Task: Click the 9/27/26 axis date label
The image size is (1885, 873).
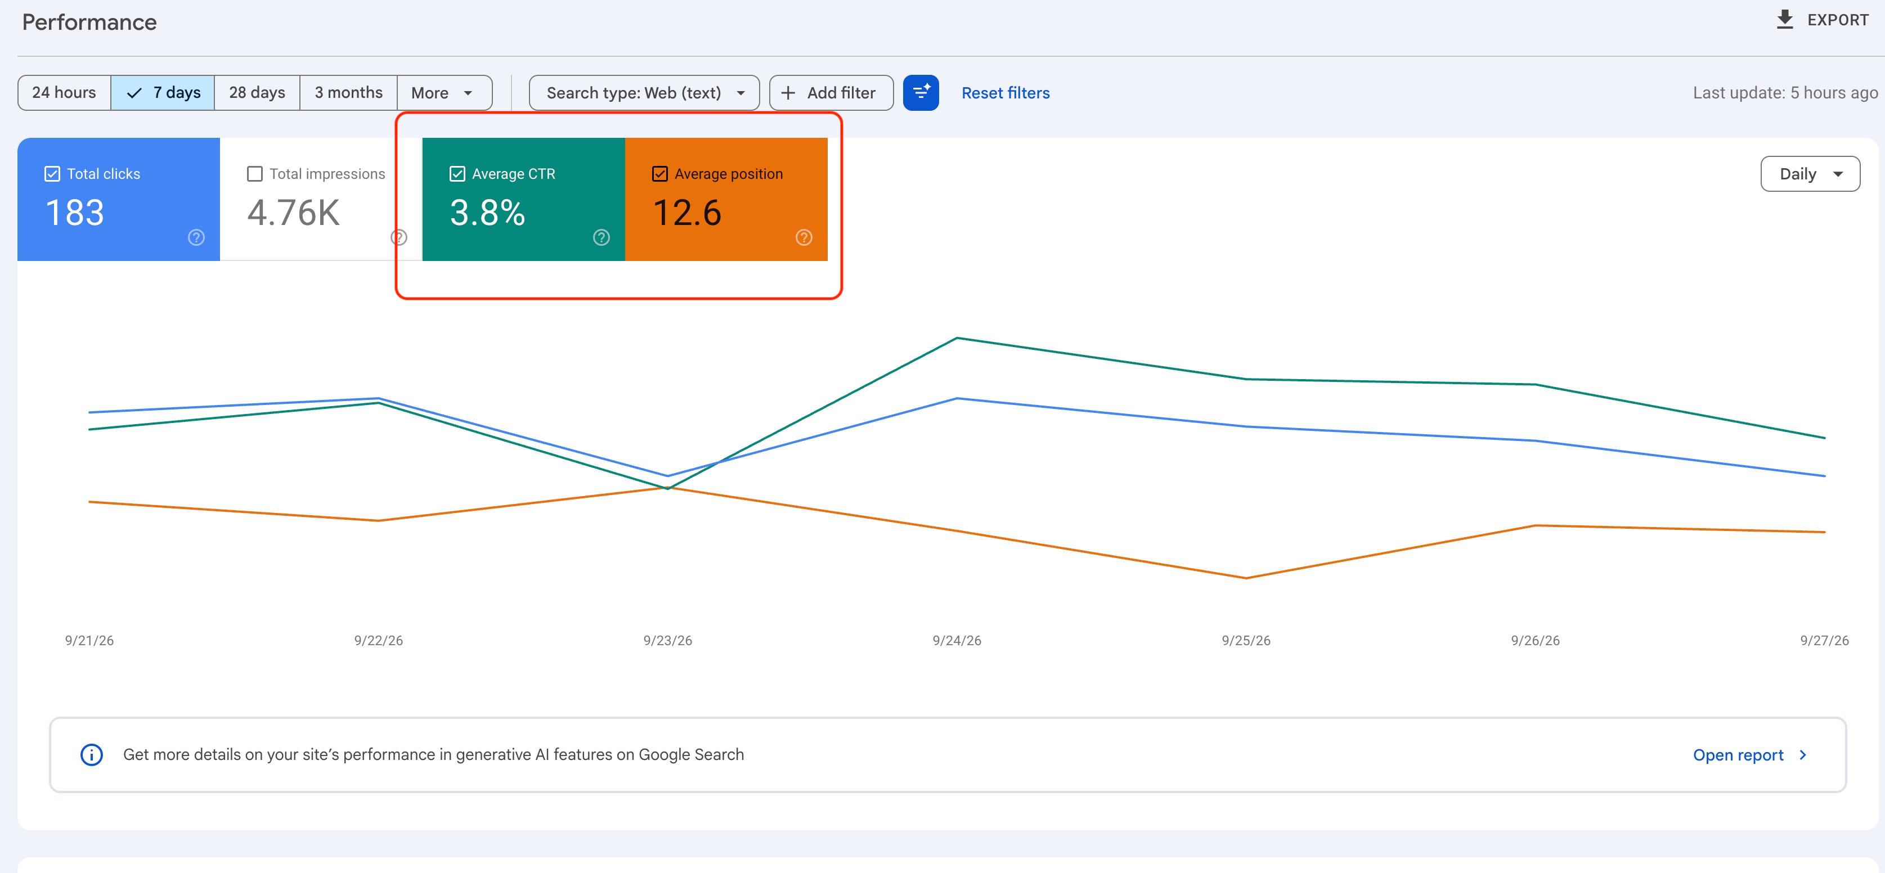Action: tap(1824, 640)
